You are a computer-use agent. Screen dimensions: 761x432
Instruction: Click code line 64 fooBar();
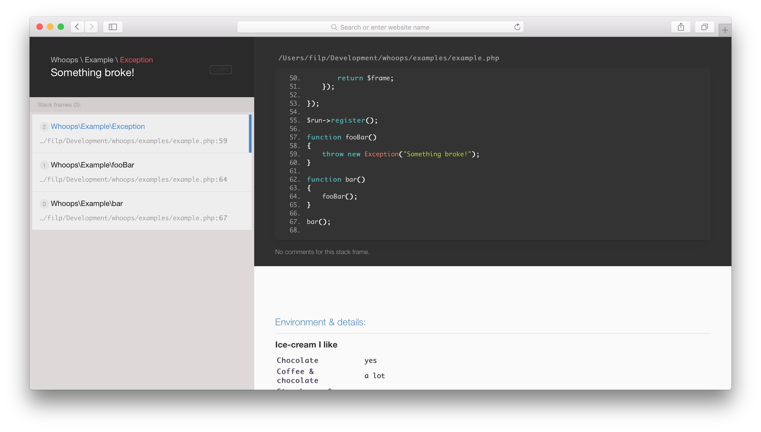point(340,196)
